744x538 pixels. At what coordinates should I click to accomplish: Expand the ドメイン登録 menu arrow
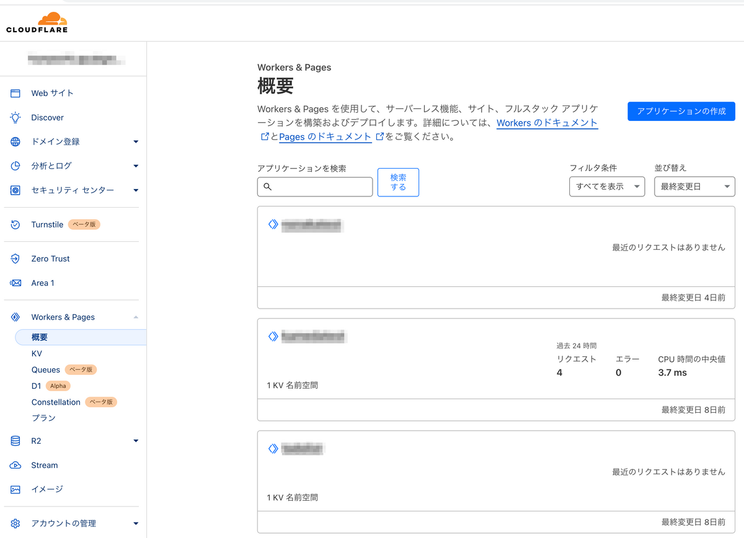[136, 142]
